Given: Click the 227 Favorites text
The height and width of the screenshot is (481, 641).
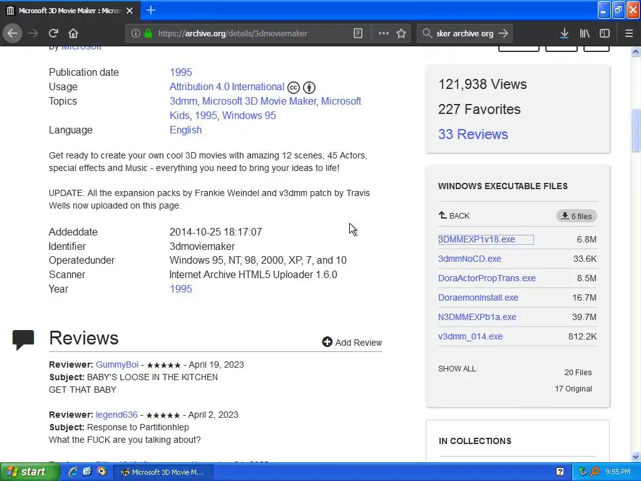Looking at the screenshot, I should [x=479, y=109].
